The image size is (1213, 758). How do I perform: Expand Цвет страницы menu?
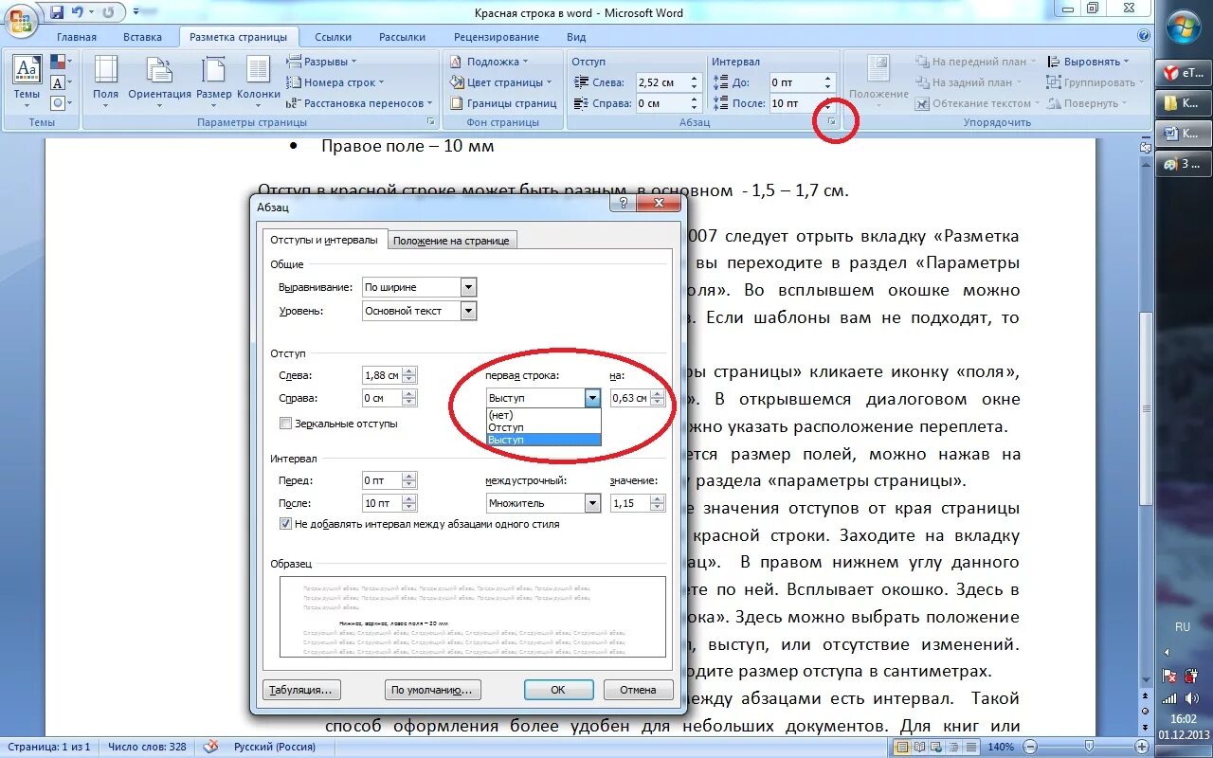503,82
